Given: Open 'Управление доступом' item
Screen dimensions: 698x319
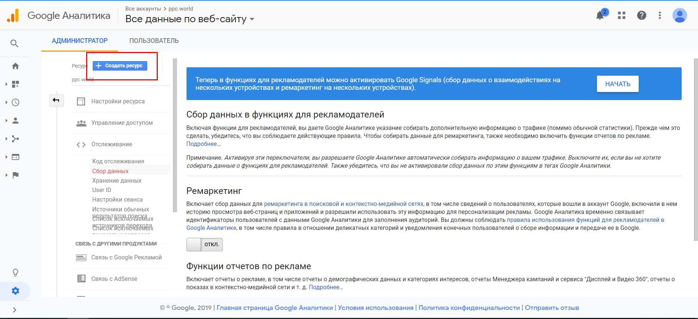Looking at the screenshot, I should (x=122, y=123).
